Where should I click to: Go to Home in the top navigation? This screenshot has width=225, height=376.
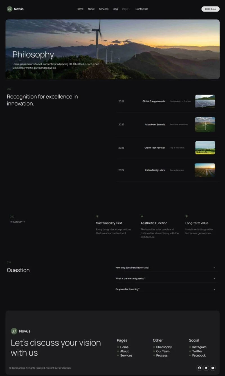click(80, 9)
